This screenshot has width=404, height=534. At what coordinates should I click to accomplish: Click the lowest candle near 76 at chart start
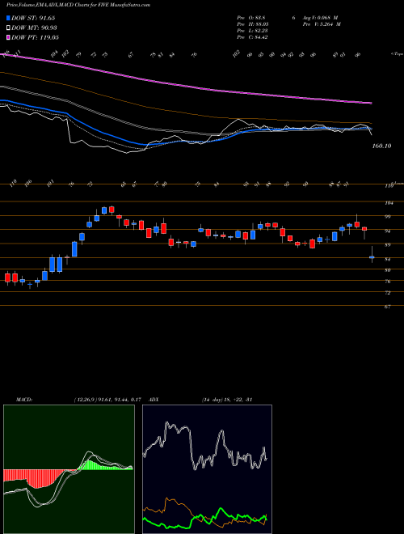coord(30,284)
